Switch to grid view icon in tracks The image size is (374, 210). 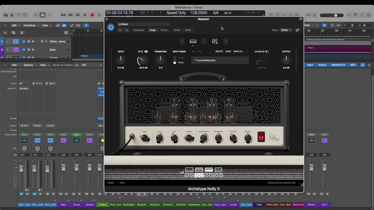[58, 25]
